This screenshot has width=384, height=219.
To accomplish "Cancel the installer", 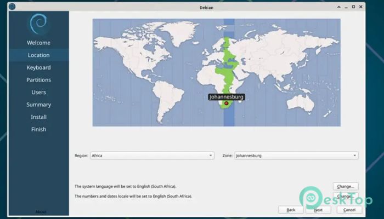I will 349,210.
